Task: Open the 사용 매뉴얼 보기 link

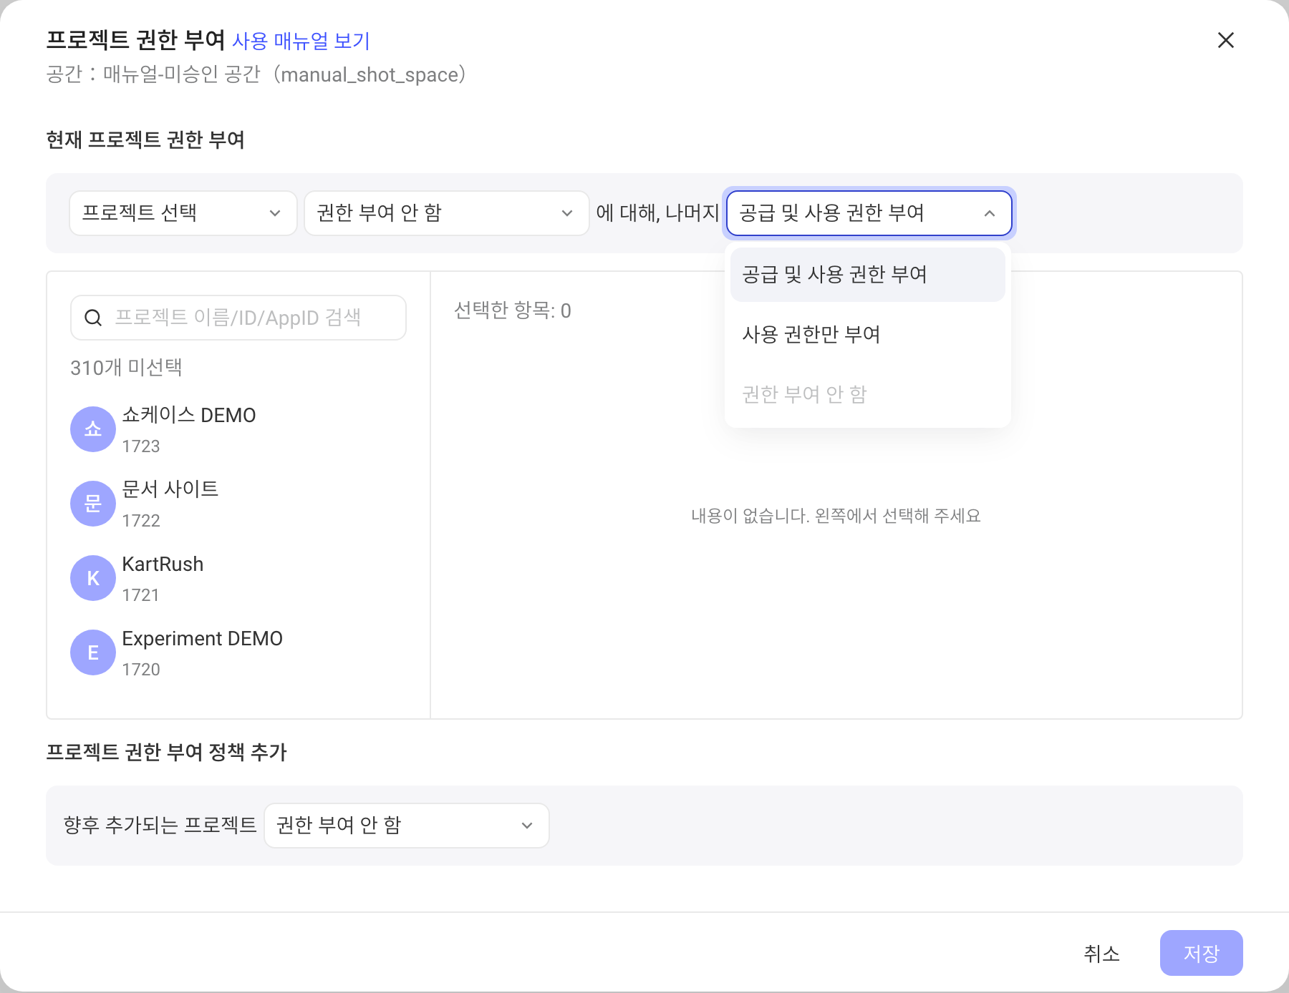Action: [x=301, y=41]
